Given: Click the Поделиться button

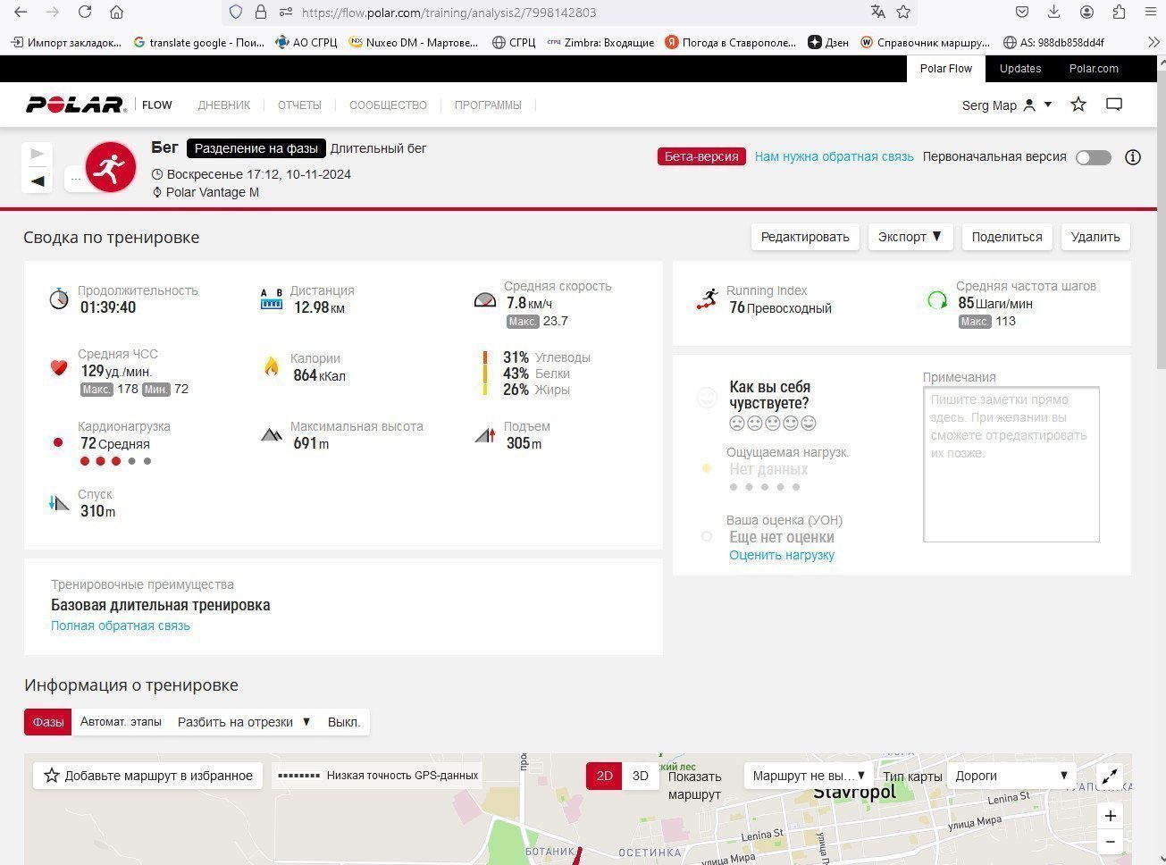Looking at the screenshot, I should 1007,237.
